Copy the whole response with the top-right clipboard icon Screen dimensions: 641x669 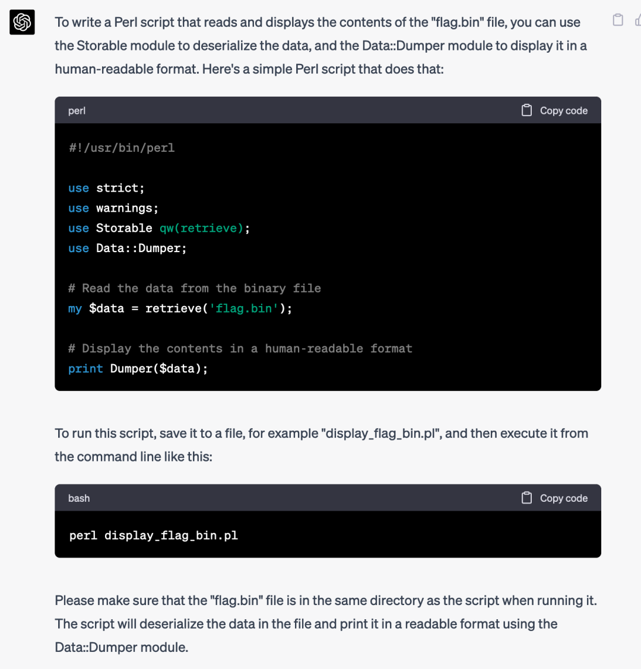[x=617, y=20]
